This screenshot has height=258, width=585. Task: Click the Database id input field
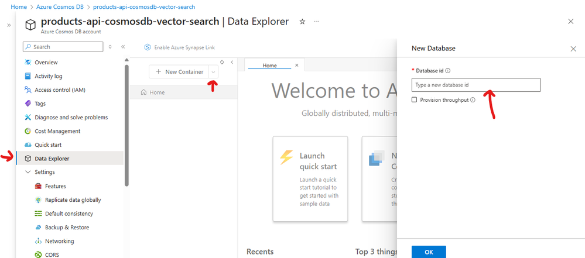[x=475, y=85]
